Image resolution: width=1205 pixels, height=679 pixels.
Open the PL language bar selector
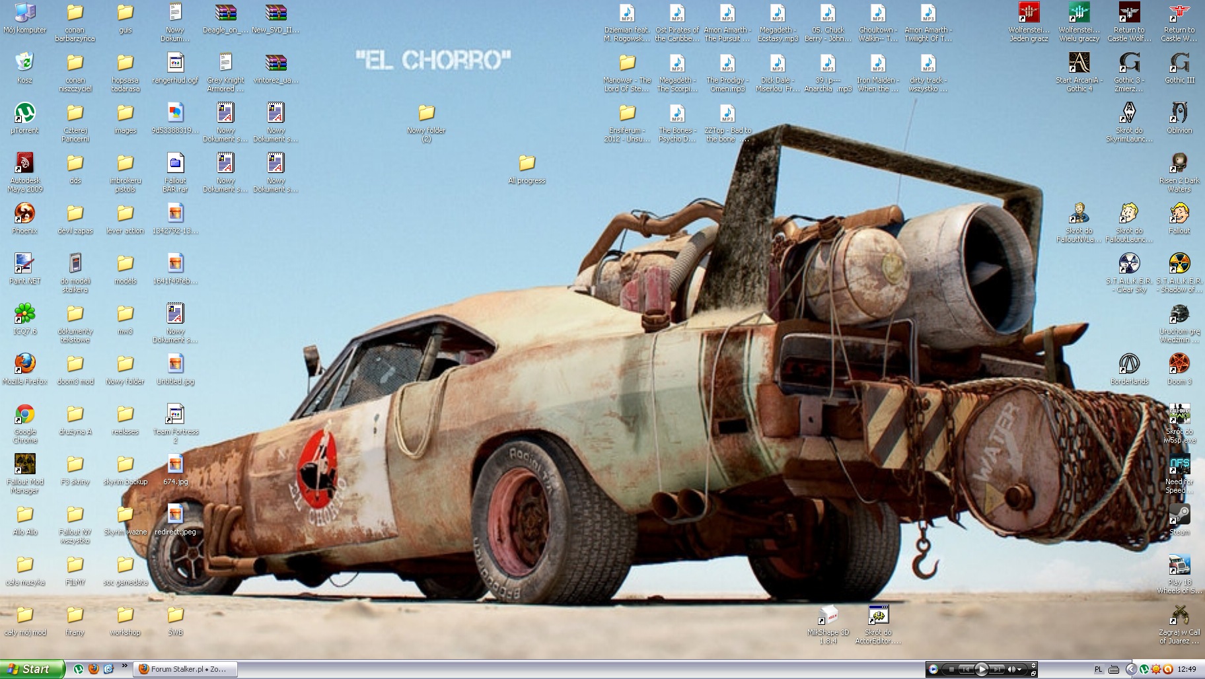pos(1098,669)
